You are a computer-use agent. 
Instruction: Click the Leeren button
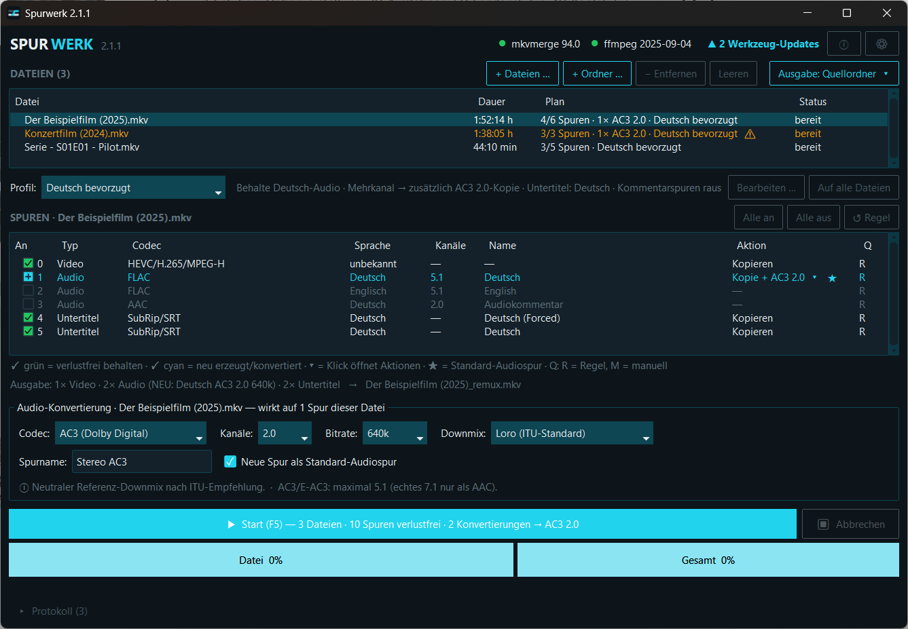click(x=733, y=74)
